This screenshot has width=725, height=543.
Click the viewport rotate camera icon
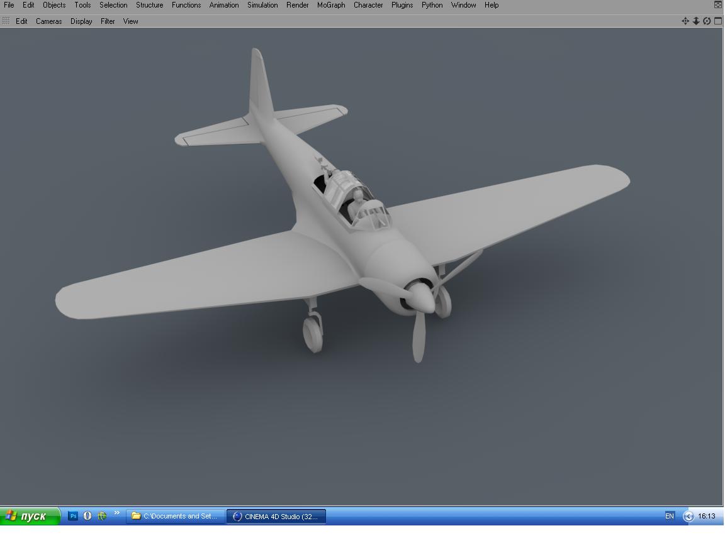[707, 21]
